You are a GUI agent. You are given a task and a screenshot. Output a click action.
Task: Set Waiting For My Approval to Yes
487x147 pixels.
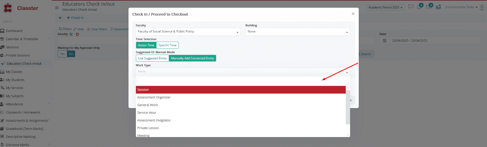tap(62, 54)
